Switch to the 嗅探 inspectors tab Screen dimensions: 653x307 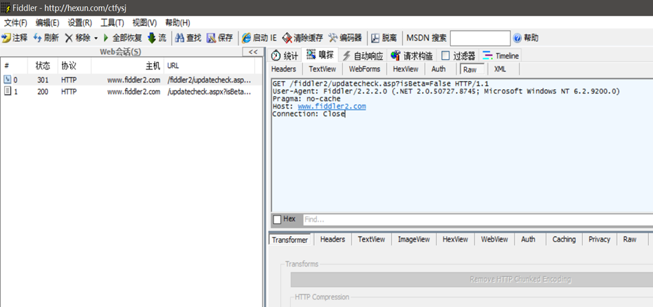coord(320,54)
